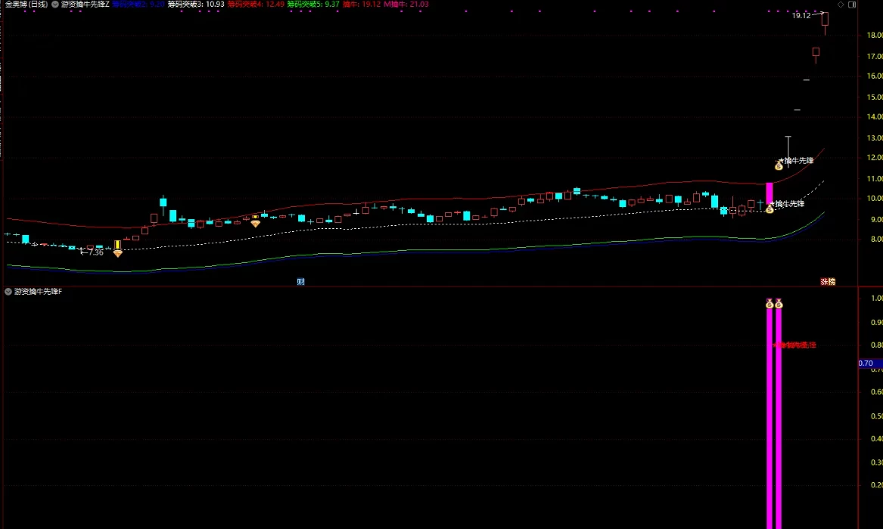This screenshot has width=883, height=529.
Task: Click the right magenta bar in sub-chart
Action: click(779, 419)
